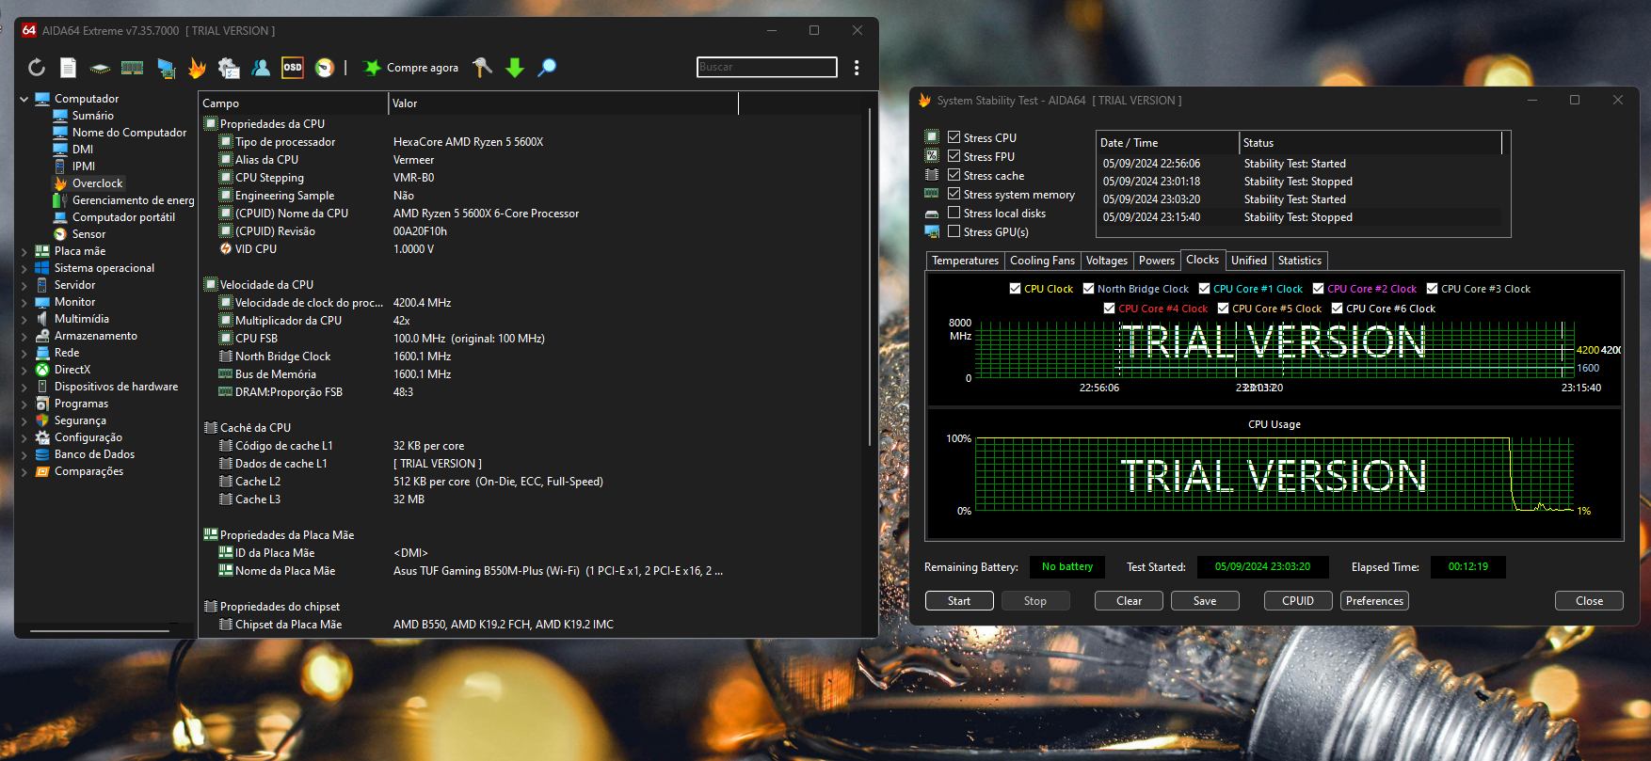Click the gear with checklist icon
Viewport: 1651px width, 761px height.
coord(229,68)
